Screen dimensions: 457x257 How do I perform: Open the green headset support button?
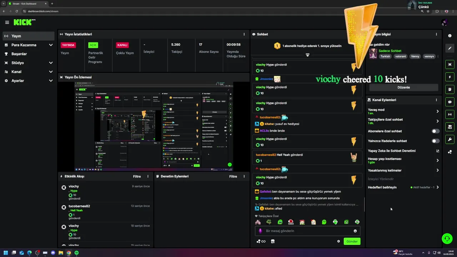click(x=447, y=238)
